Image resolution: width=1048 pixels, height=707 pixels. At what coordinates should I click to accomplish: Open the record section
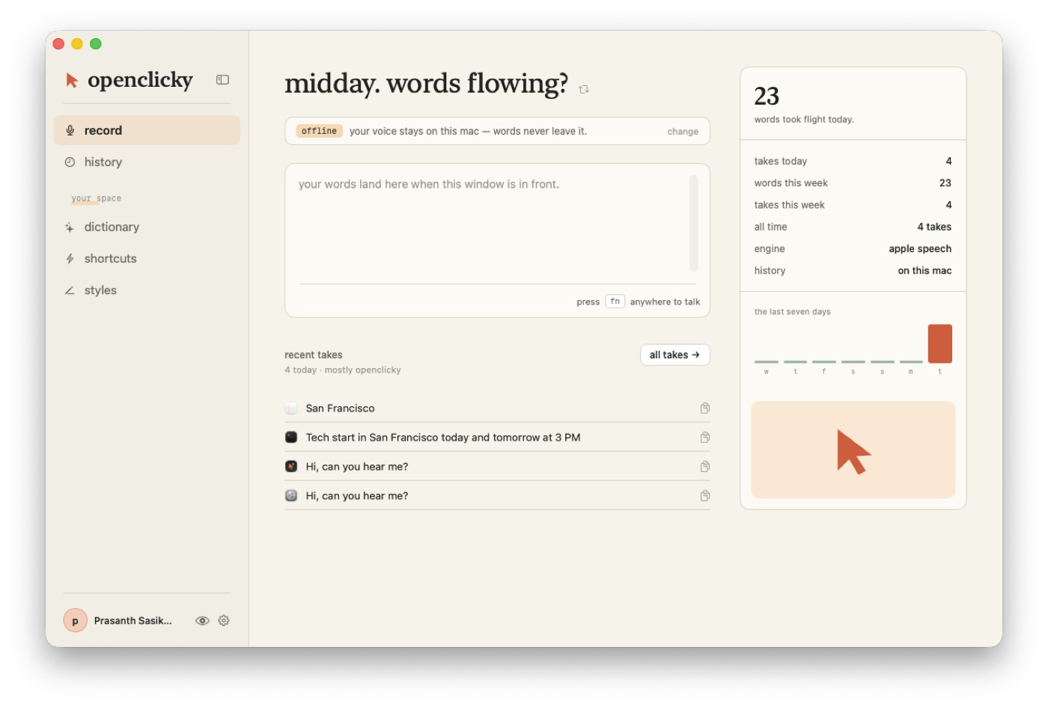[147, 130]
